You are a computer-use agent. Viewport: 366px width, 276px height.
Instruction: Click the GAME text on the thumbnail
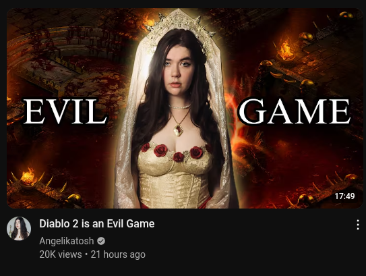[x=295, y=111]
